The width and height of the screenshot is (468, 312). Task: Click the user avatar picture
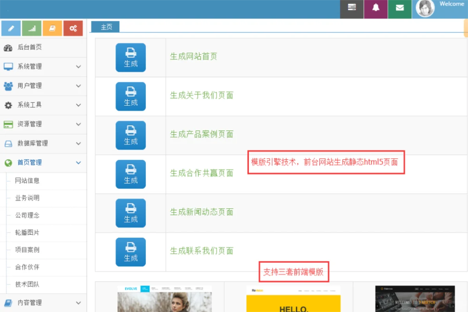click(x=425, y=9)
